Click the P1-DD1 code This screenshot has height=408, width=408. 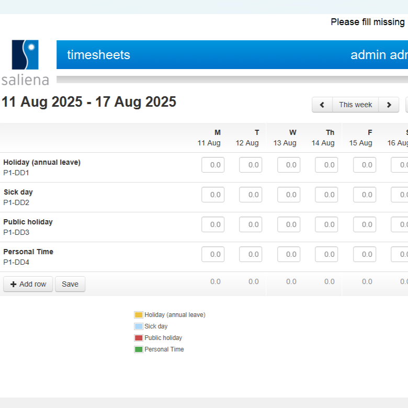16,173
